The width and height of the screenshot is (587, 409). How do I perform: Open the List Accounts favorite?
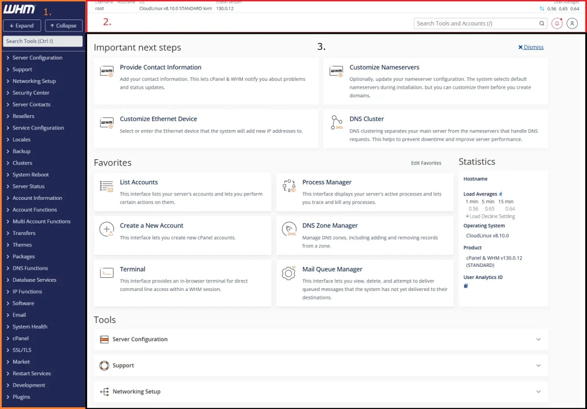139,182
